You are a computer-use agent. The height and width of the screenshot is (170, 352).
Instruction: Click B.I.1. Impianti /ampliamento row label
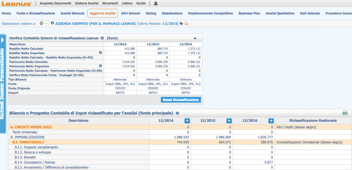[x=36, y=148]
